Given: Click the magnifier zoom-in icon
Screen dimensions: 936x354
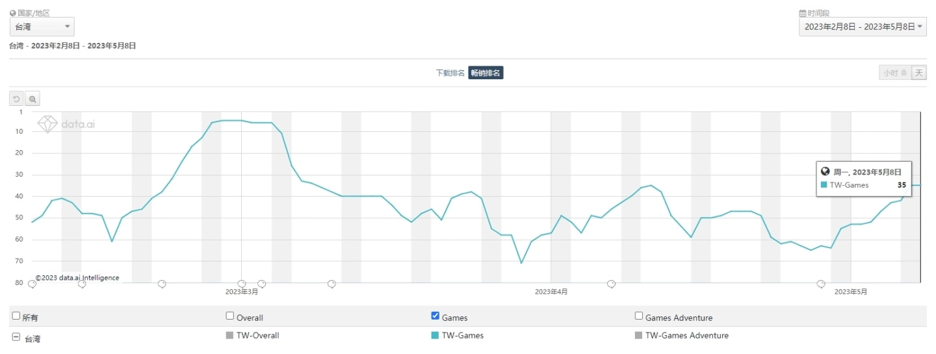Looking at the screenshot, I should coord(32,99).
